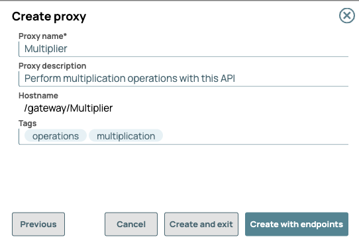Click the Cancel button
This screenshot has width=359, height=245.
(x=131, y=225)
